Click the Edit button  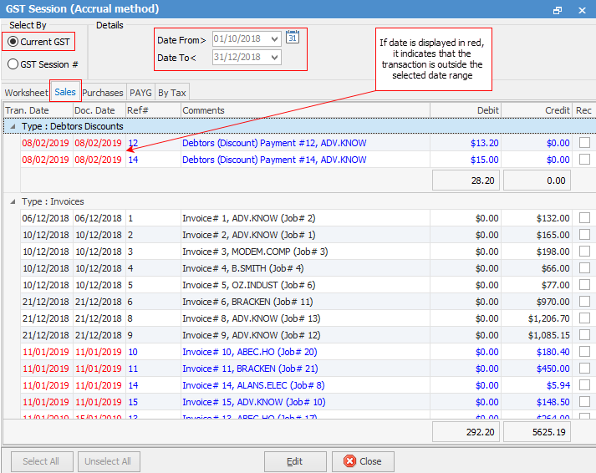point(294,461)
